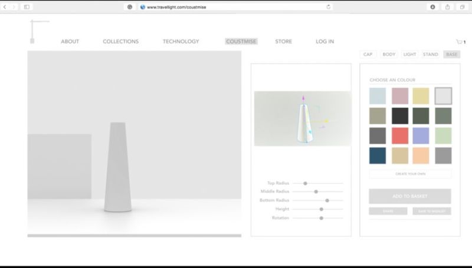
Task: Choose the dark grey colour swatch
Action: point(378,136)
